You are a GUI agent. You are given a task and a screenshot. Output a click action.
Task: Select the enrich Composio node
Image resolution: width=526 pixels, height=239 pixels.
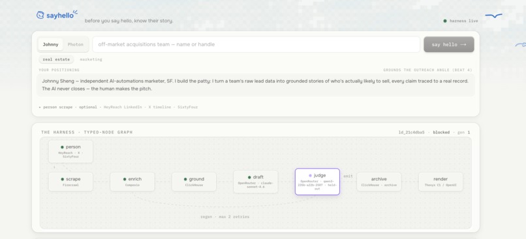[132, 182]
